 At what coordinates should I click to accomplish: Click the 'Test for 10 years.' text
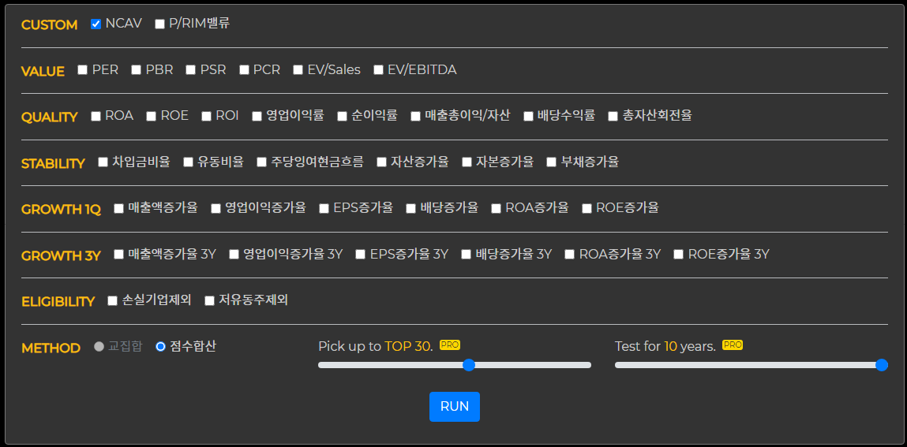[665, 347]
